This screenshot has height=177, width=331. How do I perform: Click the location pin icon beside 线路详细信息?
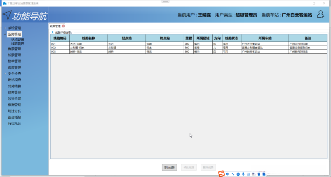[53, 32]
